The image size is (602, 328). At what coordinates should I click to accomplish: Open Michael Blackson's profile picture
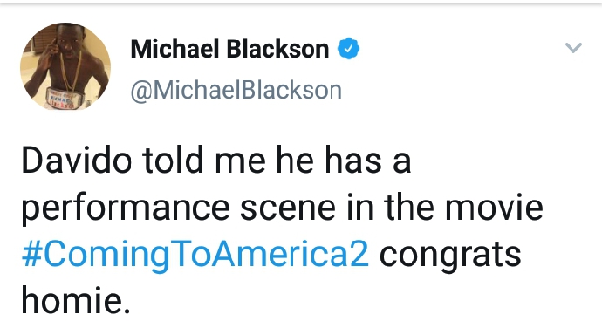coord(65,66)
